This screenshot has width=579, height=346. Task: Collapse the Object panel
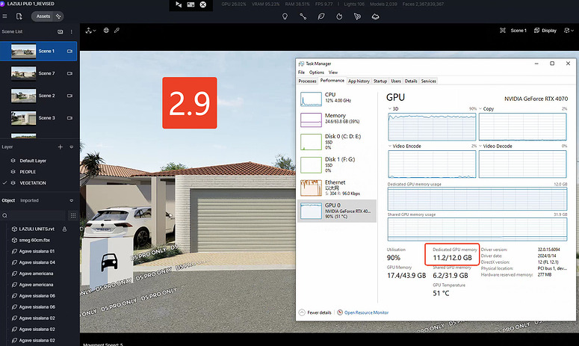[x=71, y=200]
